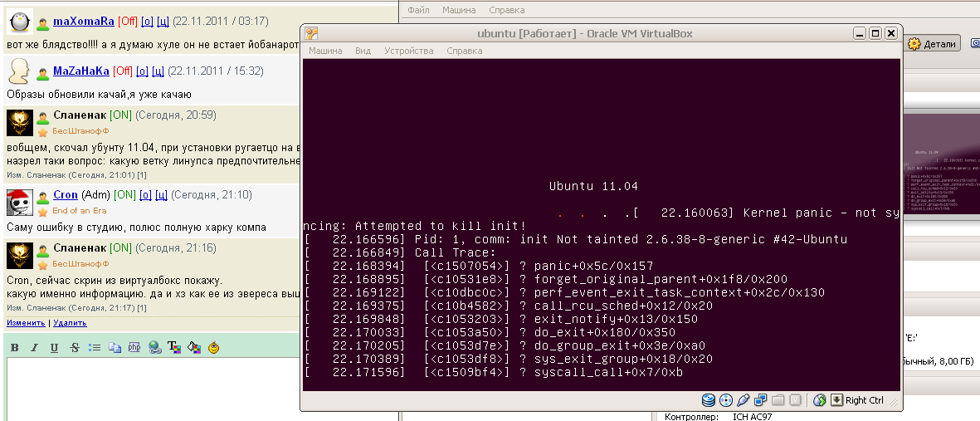Screen dimensions: 980x421
Task: Click mouse integration icon in VM status bar
Action: (820, 400)
